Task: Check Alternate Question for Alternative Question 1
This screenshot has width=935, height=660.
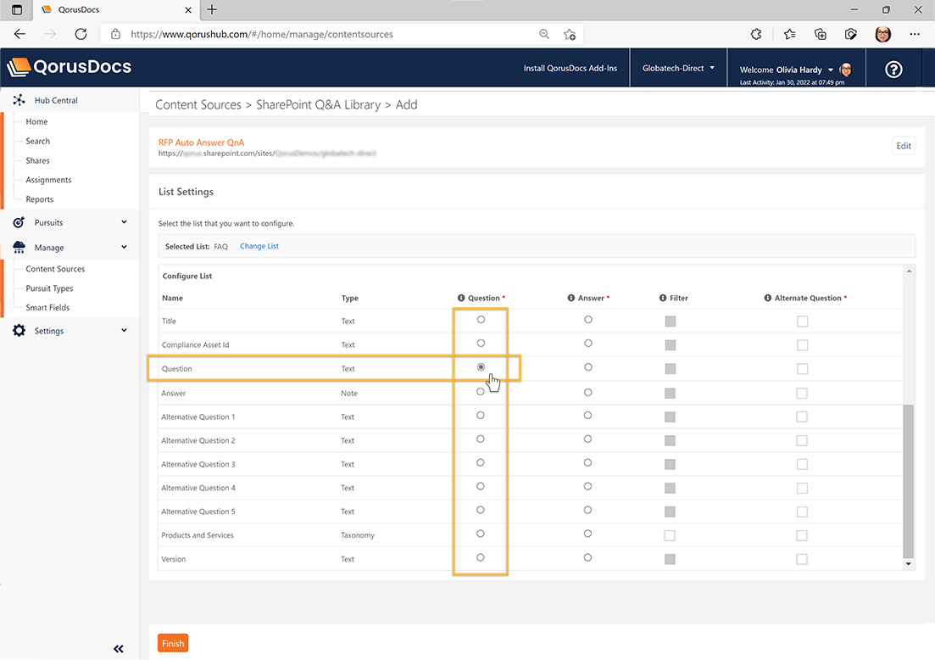Action: 802,417
